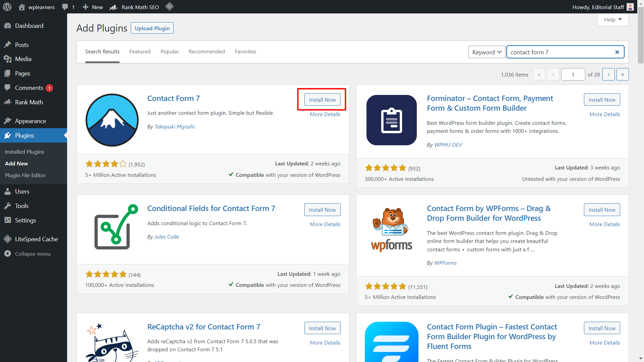Open Installed Plugins submenu

point(24,152)
